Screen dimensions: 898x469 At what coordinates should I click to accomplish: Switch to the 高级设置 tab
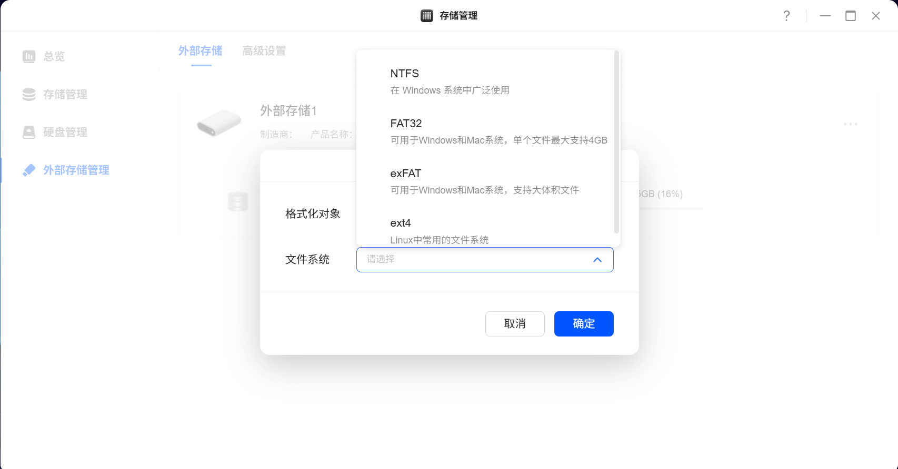264,51
